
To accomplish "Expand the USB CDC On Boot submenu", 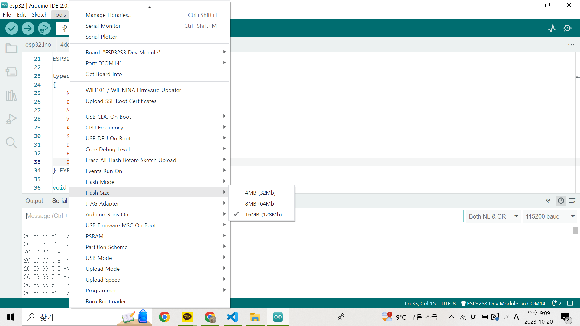I will click(150, 117).
